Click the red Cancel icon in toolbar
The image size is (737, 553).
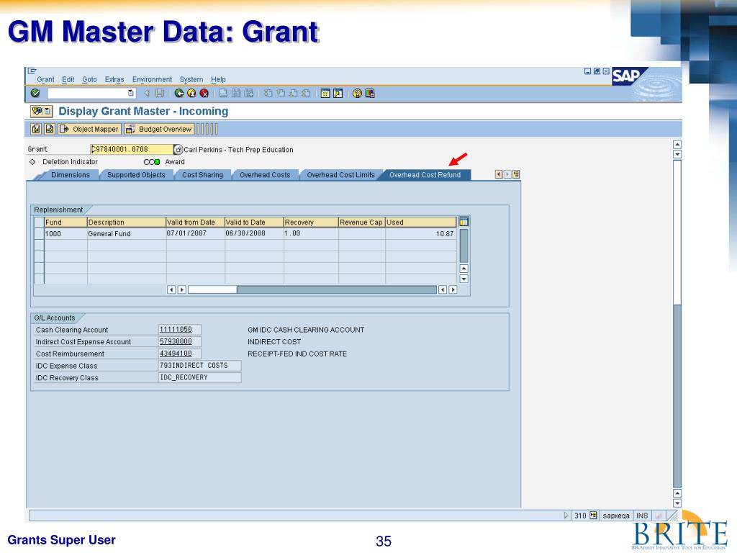(x=204, y=93)
